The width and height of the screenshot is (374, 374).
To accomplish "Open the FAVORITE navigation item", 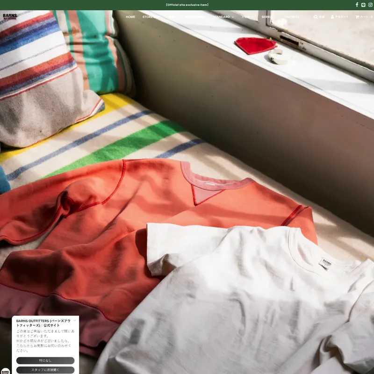I will point(292,17).
